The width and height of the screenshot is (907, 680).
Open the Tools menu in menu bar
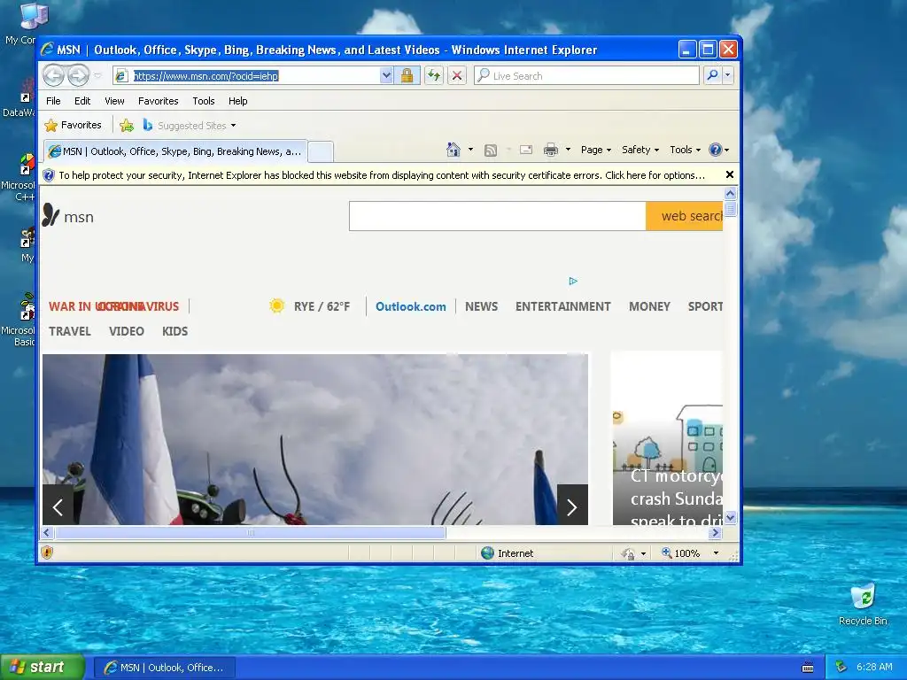204,101
